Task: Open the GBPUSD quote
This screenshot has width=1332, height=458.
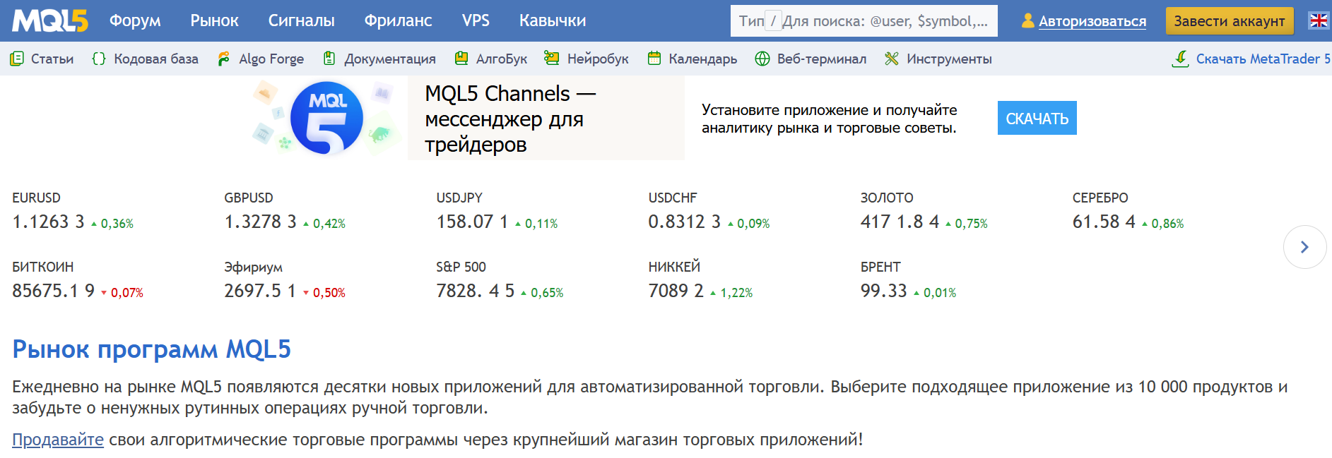Action: [285, 212]
